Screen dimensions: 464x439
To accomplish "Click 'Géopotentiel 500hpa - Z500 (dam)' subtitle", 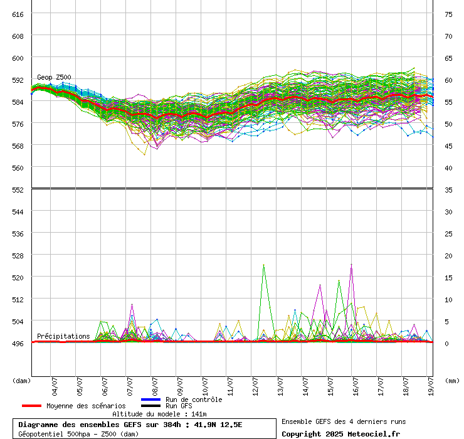I will (78, 434).
